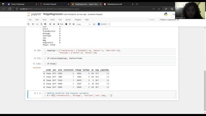Cut selected cells with the scissors icon
This screenshot has width=206, height=116.
[37, 24]
